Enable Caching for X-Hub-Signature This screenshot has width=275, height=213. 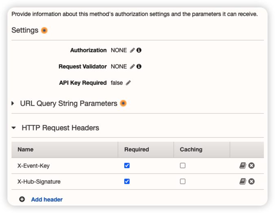coord(183,181)
